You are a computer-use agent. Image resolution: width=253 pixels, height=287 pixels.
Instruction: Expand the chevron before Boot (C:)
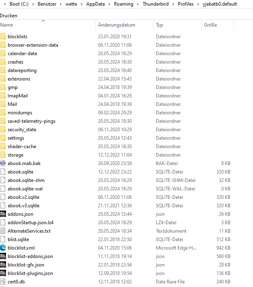click(5, 4)
